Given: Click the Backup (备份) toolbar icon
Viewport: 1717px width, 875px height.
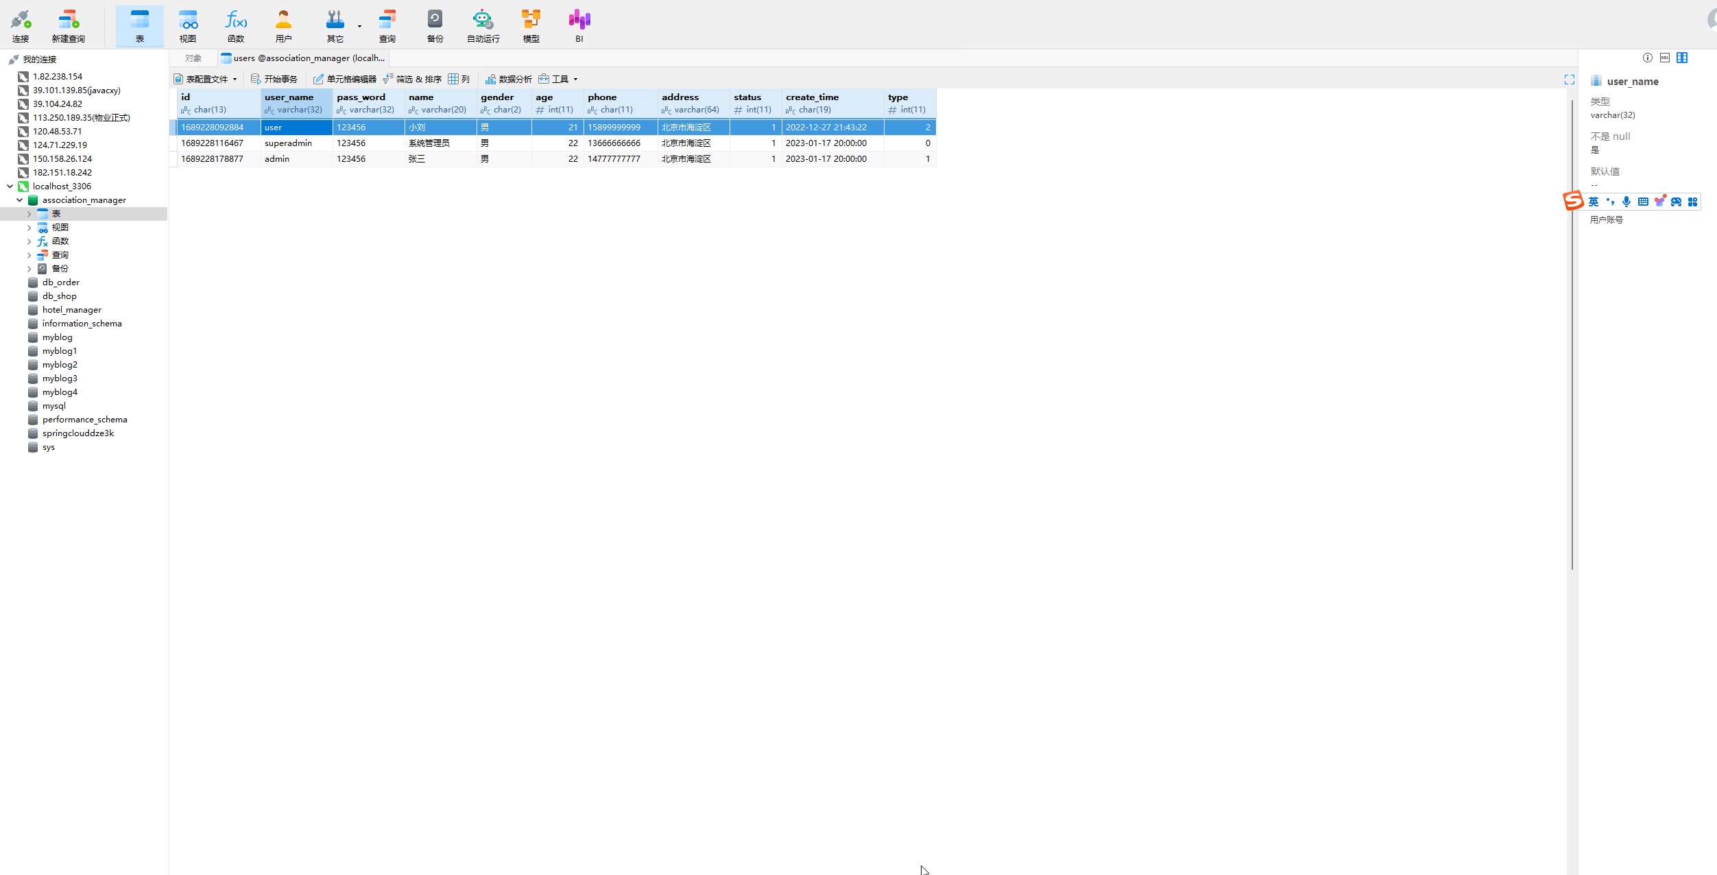Looking at the screenshot, I should 435,25.
